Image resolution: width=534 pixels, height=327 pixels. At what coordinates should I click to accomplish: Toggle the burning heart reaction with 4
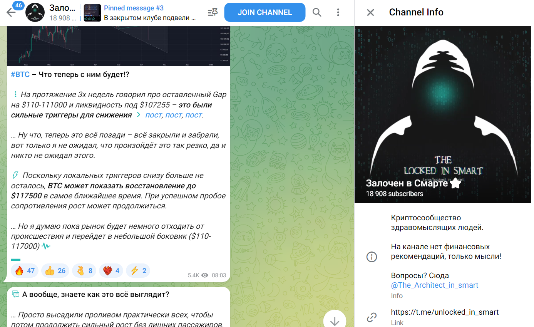[x=112, y=271]
